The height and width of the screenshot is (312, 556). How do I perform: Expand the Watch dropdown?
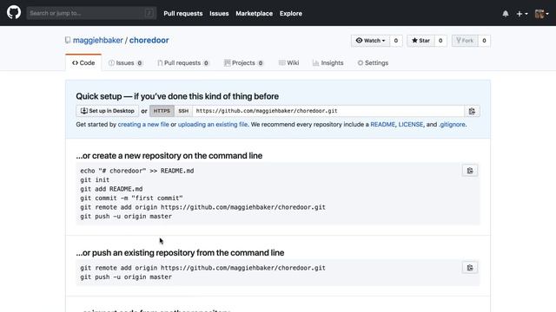tap(370, 41)
